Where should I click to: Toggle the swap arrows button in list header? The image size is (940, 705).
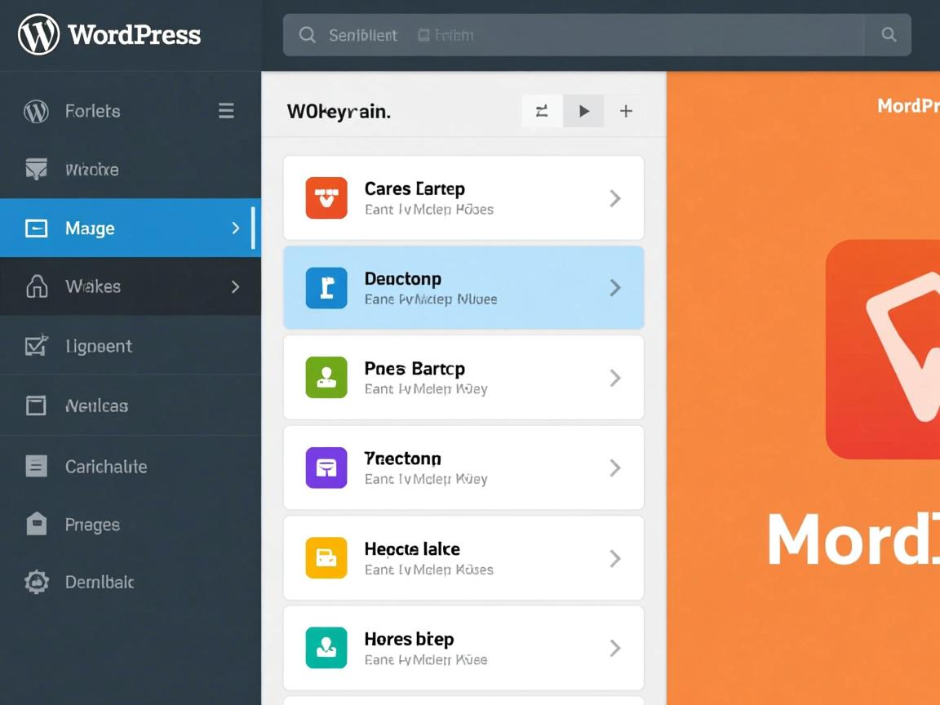tap(542, 111)
